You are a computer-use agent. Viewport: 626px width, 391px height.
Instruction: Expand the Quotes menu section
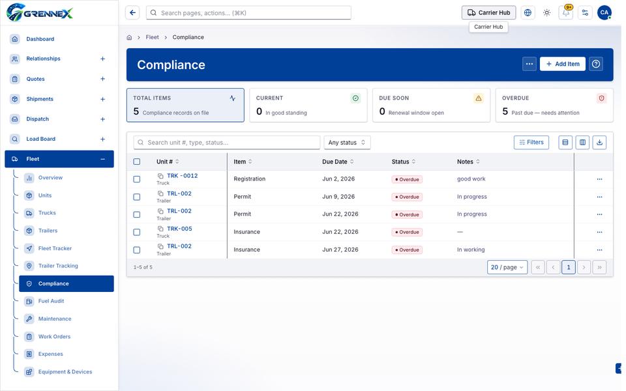pos(102,79)
